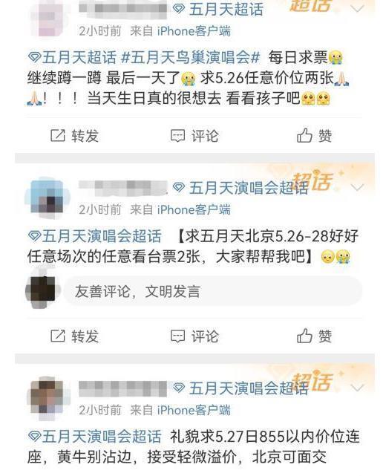Tap the 友善评论，文明发言 comment field

(x=212, y=291)
